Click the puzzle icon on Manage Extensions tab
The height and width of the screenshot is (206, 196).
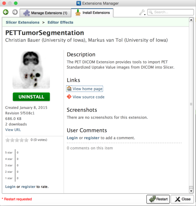26,13
